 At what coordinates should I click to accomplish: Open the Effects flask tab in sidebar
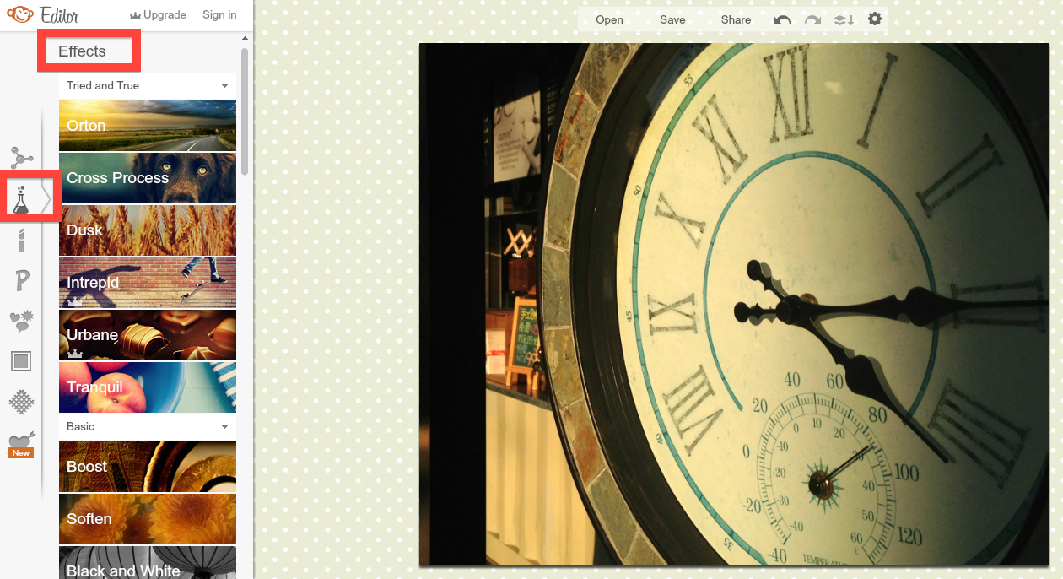coord(21,198)
